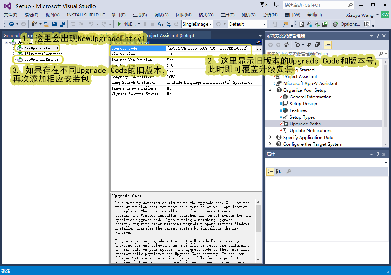Open the Xiaoyu Wang account dropdown

pos(377,15)
